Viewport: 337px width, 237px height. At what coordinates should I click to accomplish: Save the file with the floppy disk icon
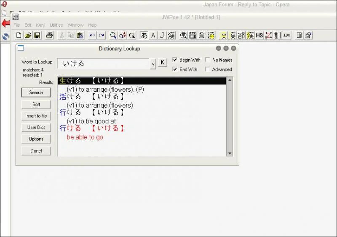pos(37,35)
